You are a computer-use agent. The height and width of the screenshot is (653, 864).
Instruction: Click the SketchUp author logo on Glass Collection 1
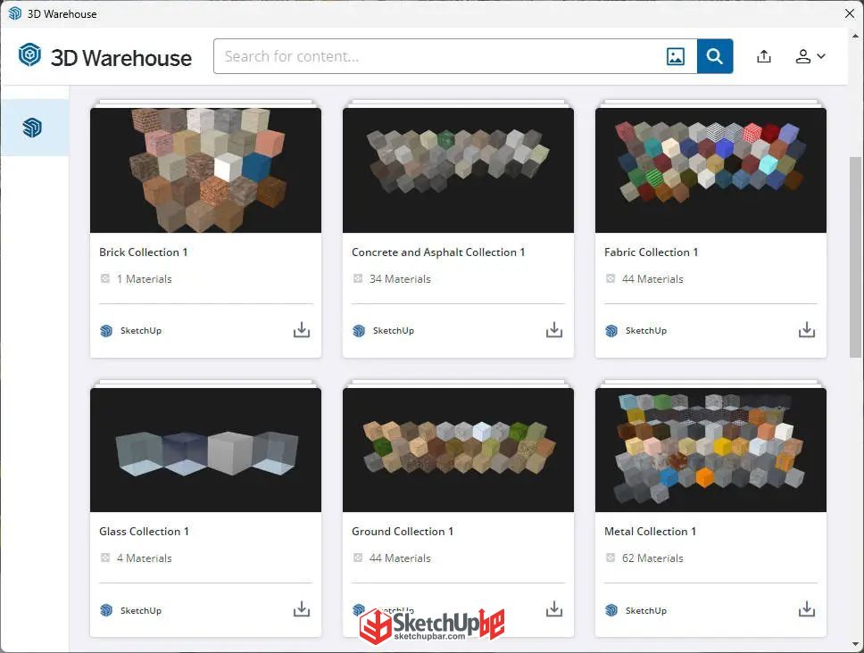pyautogui.click(x=106, y=610)
